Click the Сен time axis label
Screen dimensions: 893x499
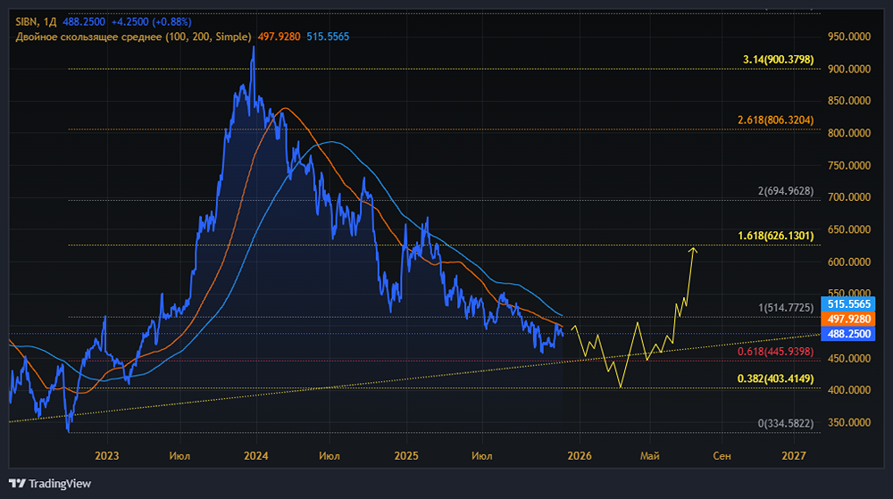coord(722,455)
